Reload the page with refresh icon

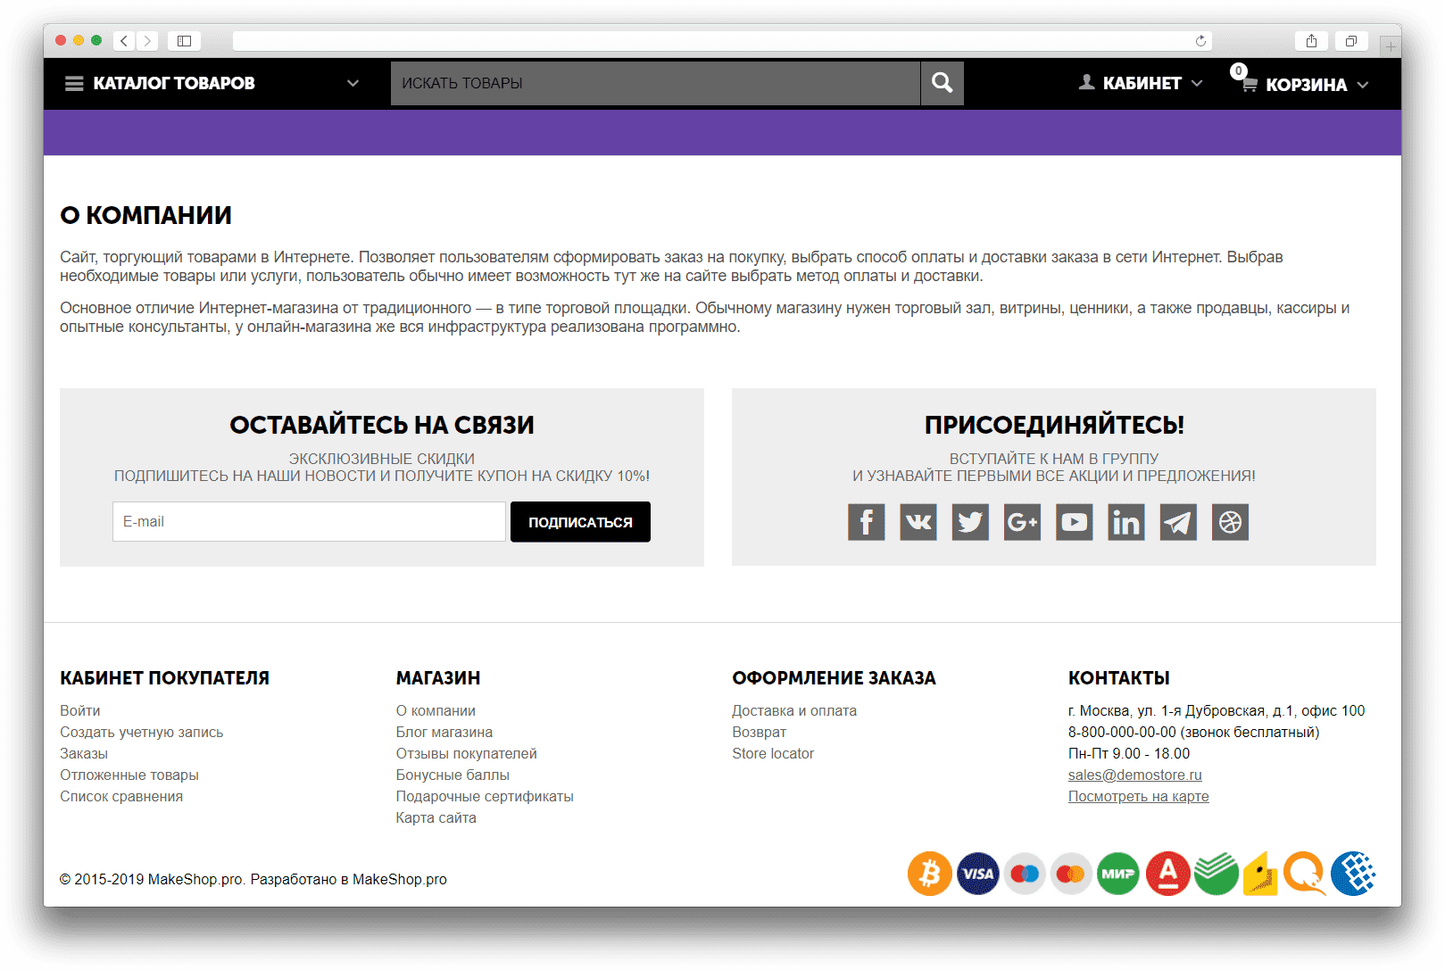(1200, 41)
